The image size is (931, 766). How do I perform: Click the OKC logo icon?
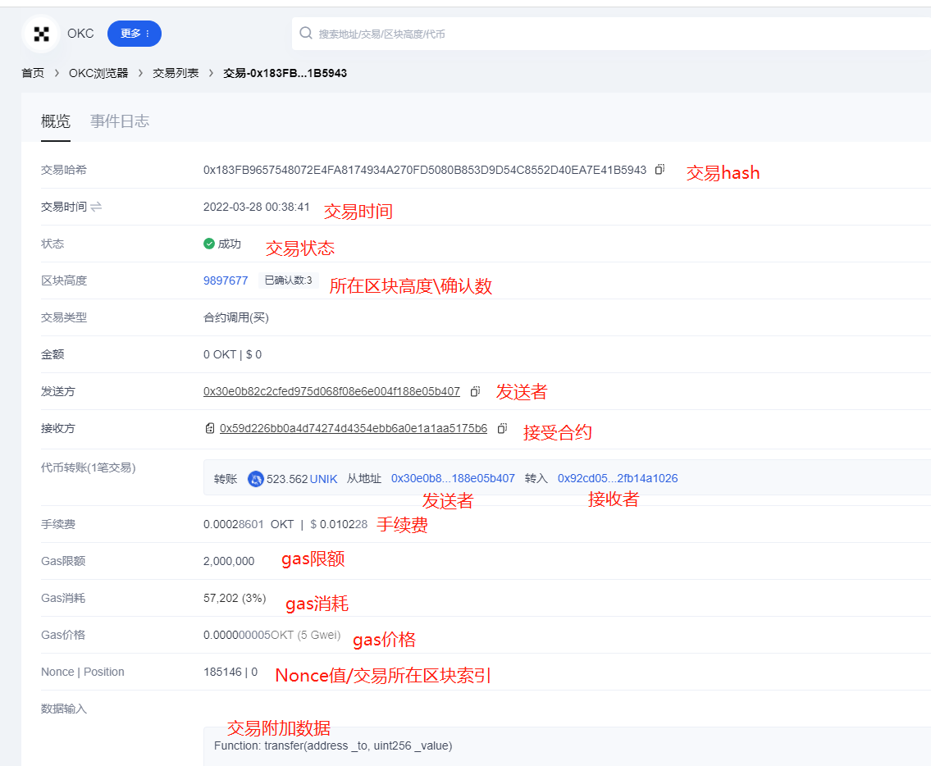click(x=40, y=33)
